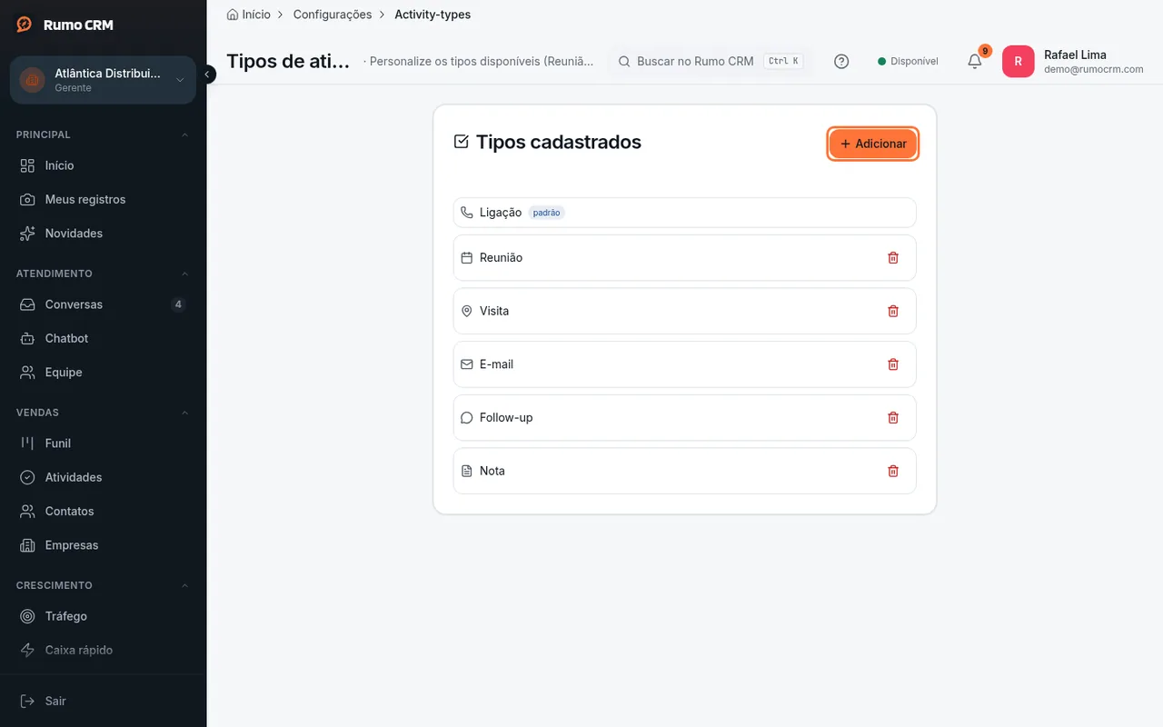
Task: Delete the Reunião activity type
Action: (893, 258)
